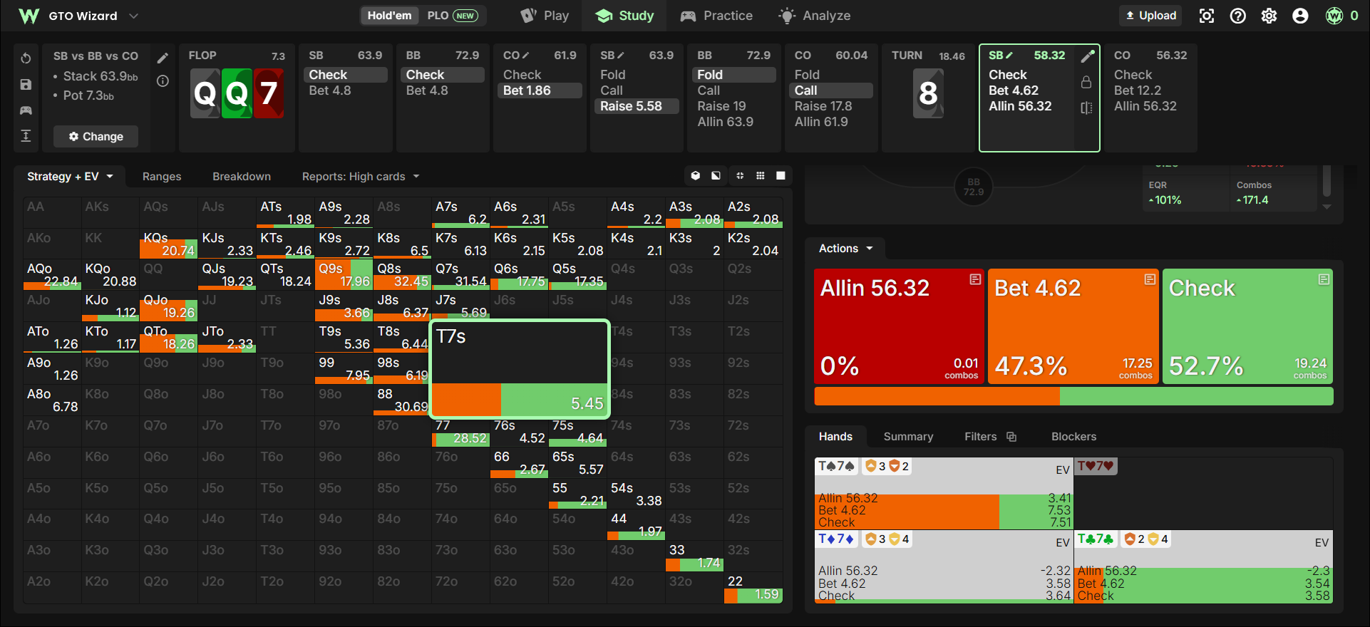The height and width of the screenshot is (627, 1370).
Task: Switch to the Ranges tab
Action: 162,177
